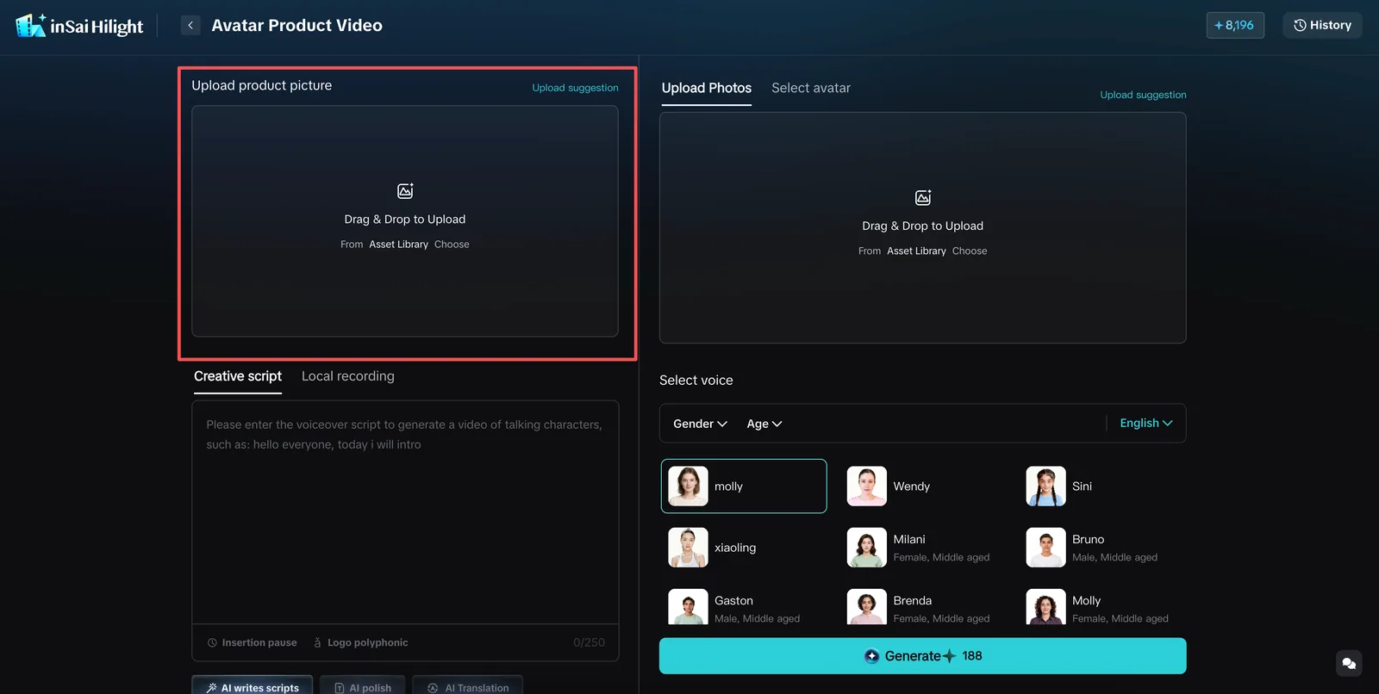Select the Brenda voice
The image size is (1379, 694).
922,606
